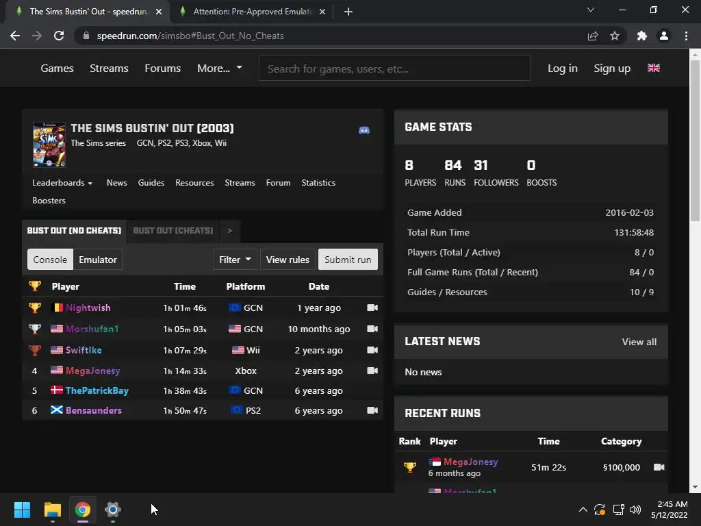Switch to Bust Out (Cheats) category
This screenshot has height=526, width=701.
point(173,230)
